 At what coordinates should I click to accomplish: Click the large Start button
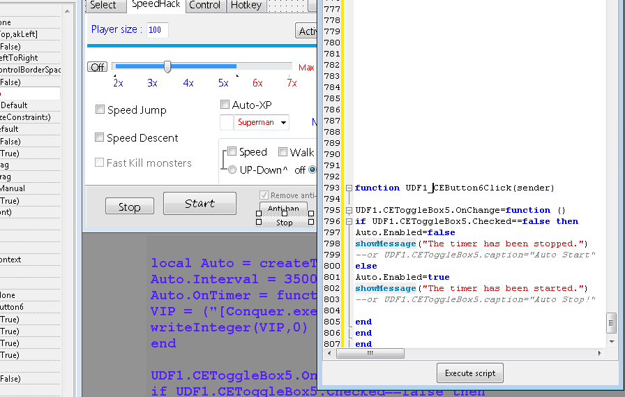pyautogui.click(x=199, y=204)
